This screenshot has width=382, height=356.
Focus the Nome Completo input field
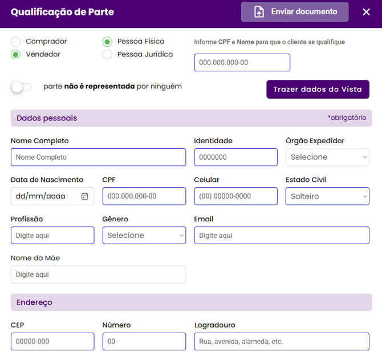(x=98, y=157)
